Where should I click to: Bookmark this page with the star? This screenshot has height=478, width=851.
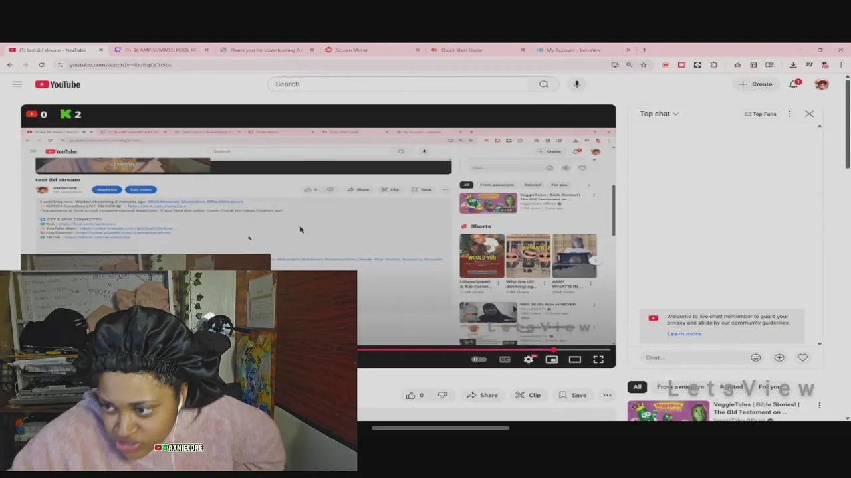[644, 65]
